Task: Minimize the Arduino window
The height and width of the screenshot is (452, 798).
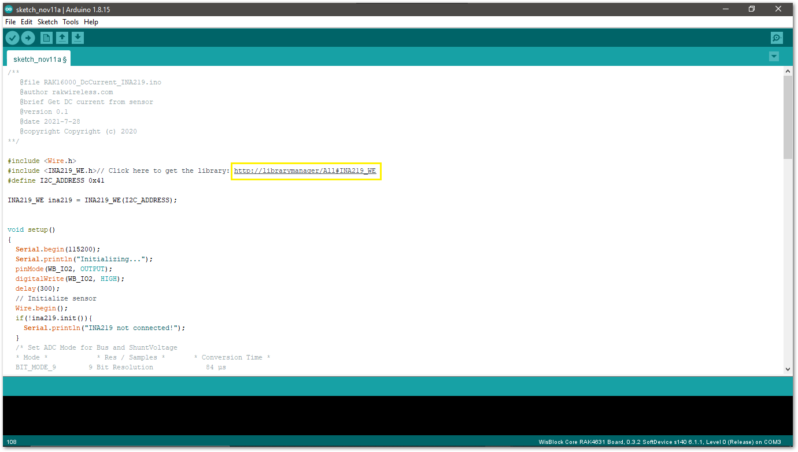Action: click(725, 9)
